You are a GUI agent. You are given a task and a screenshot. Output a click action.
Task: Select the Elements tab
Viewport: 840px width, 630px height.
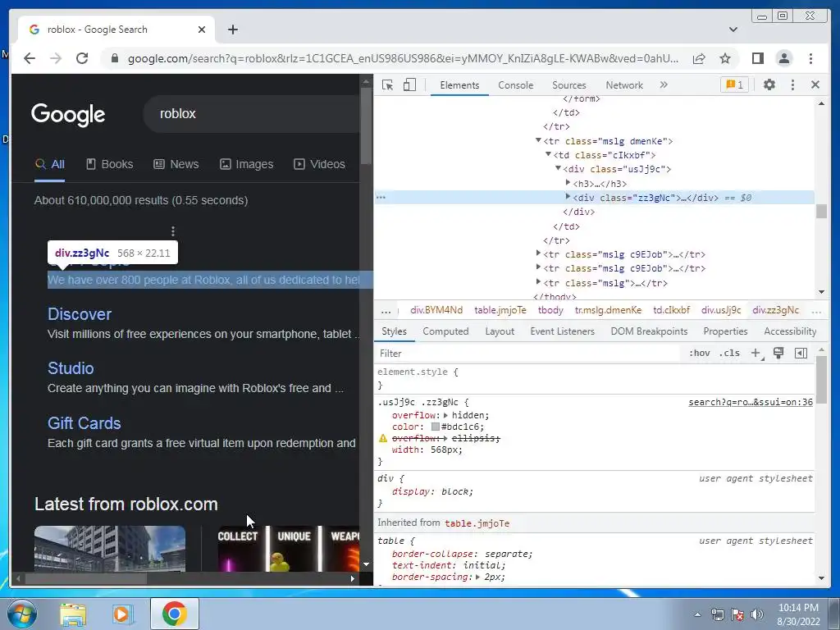click(x=459, y=85)
